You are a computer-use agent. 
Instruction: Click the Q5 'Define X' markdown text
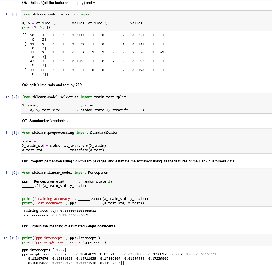click(x=58, y=3)
